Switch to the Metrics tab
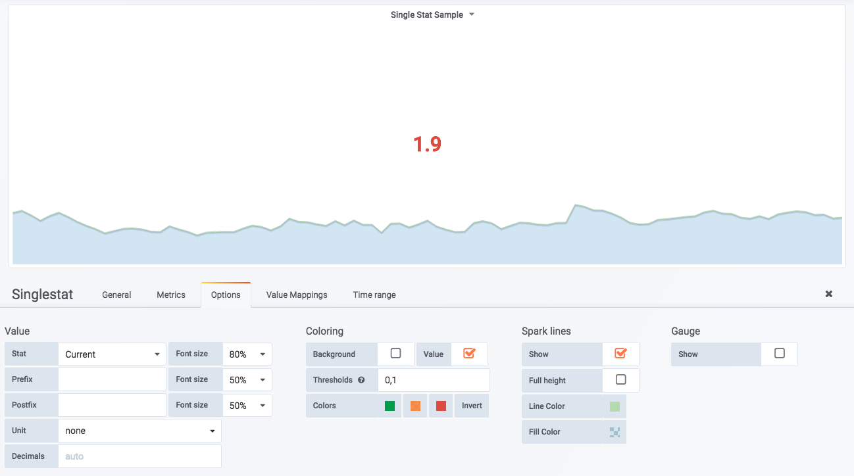The height and width of the screenshot is (476, 854). tap(171, 295)
